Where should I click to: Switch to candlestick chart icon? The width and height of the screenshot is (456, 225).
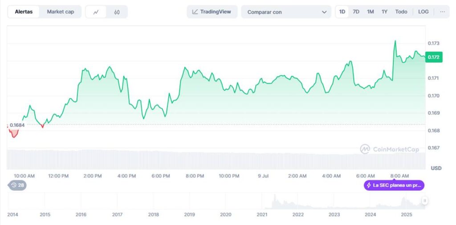[x=117, y=12]
